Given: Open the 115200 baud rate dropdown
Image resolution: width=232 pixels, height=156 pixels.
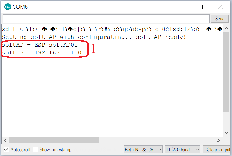Looking at the screenshot, I should (182, 150).
